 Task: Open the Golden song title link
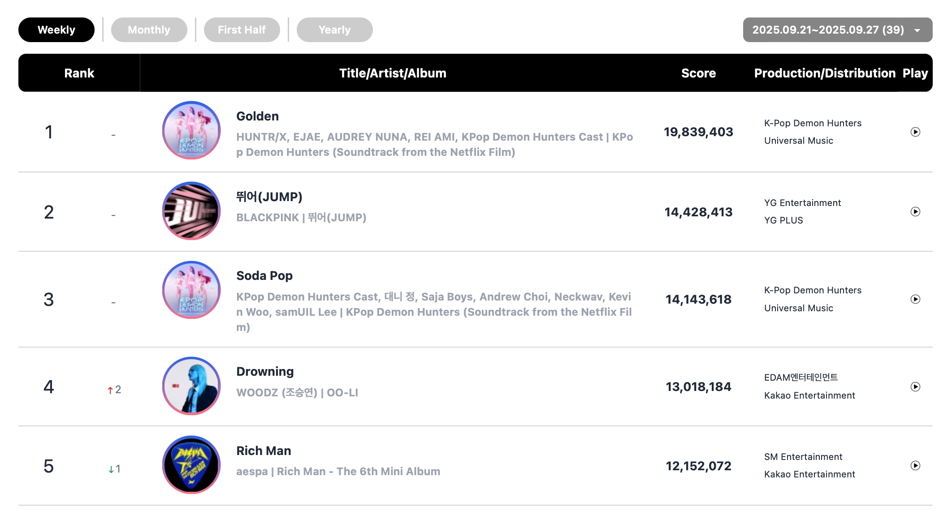pyautogui.click(x=257, y=116)
